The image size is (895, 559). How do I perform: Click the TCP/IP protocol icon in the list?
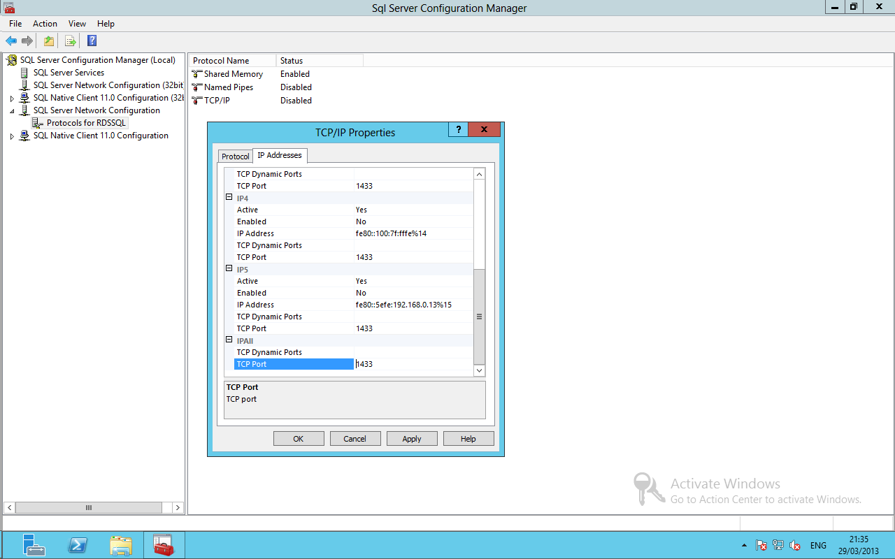point(196,101)
